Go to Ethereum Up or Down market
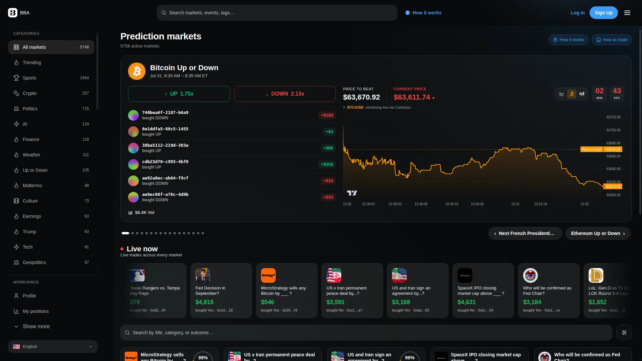 point(598,233)
